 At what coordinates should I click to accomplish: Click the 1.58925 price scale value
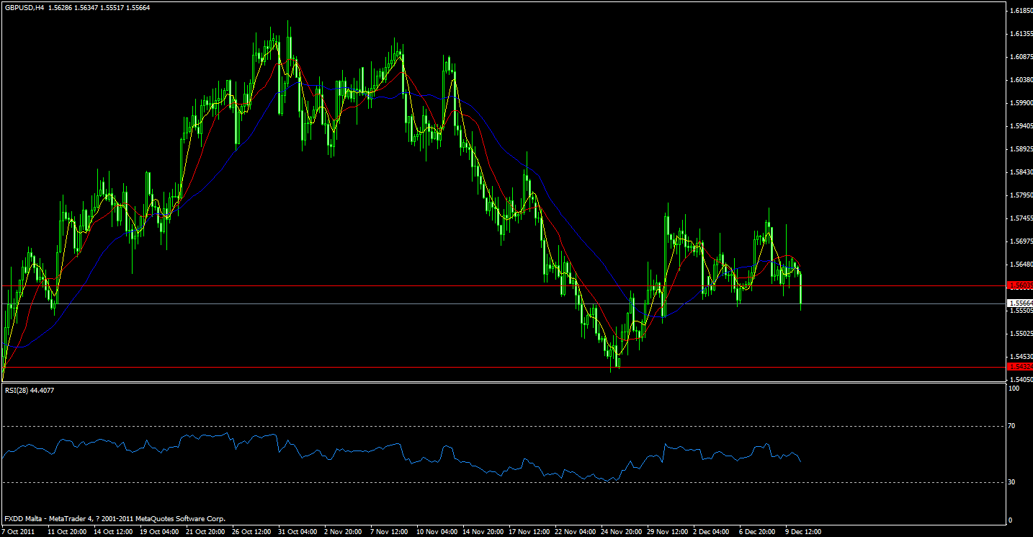[x=1021, y=149]
